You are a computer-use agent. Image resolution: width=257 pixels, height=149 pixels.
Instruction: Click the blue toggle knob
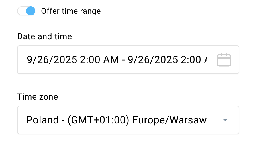point(30,11)
